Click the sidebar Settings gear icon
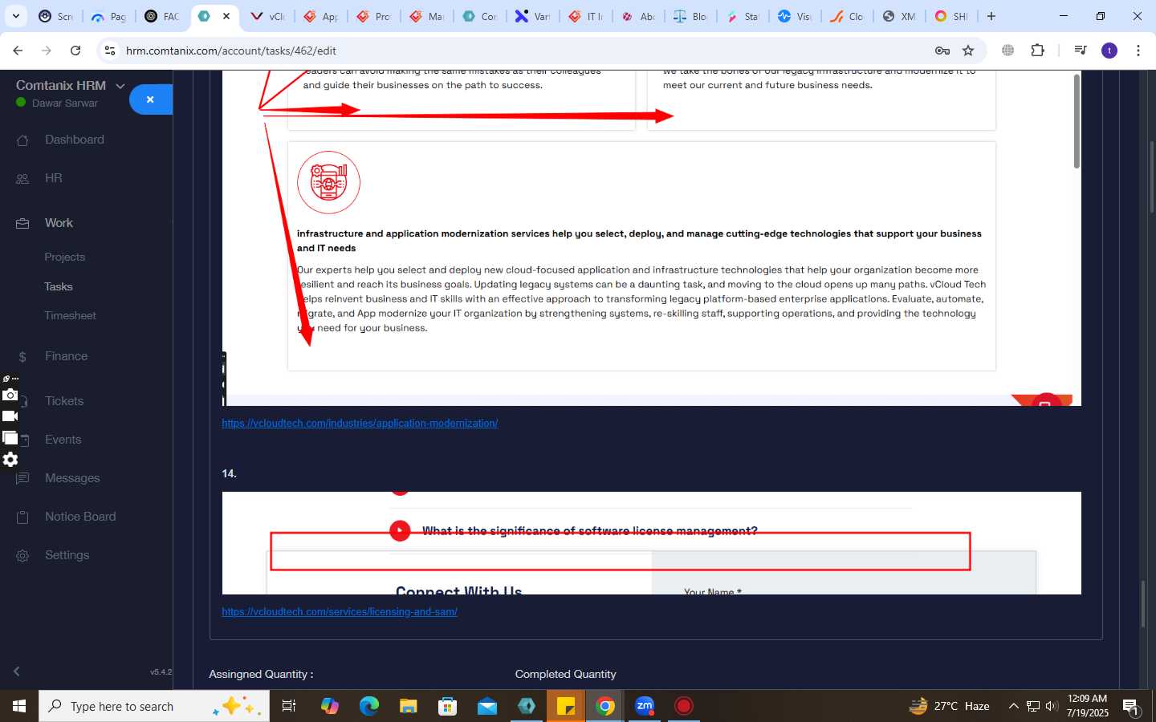 coord(22,556)
